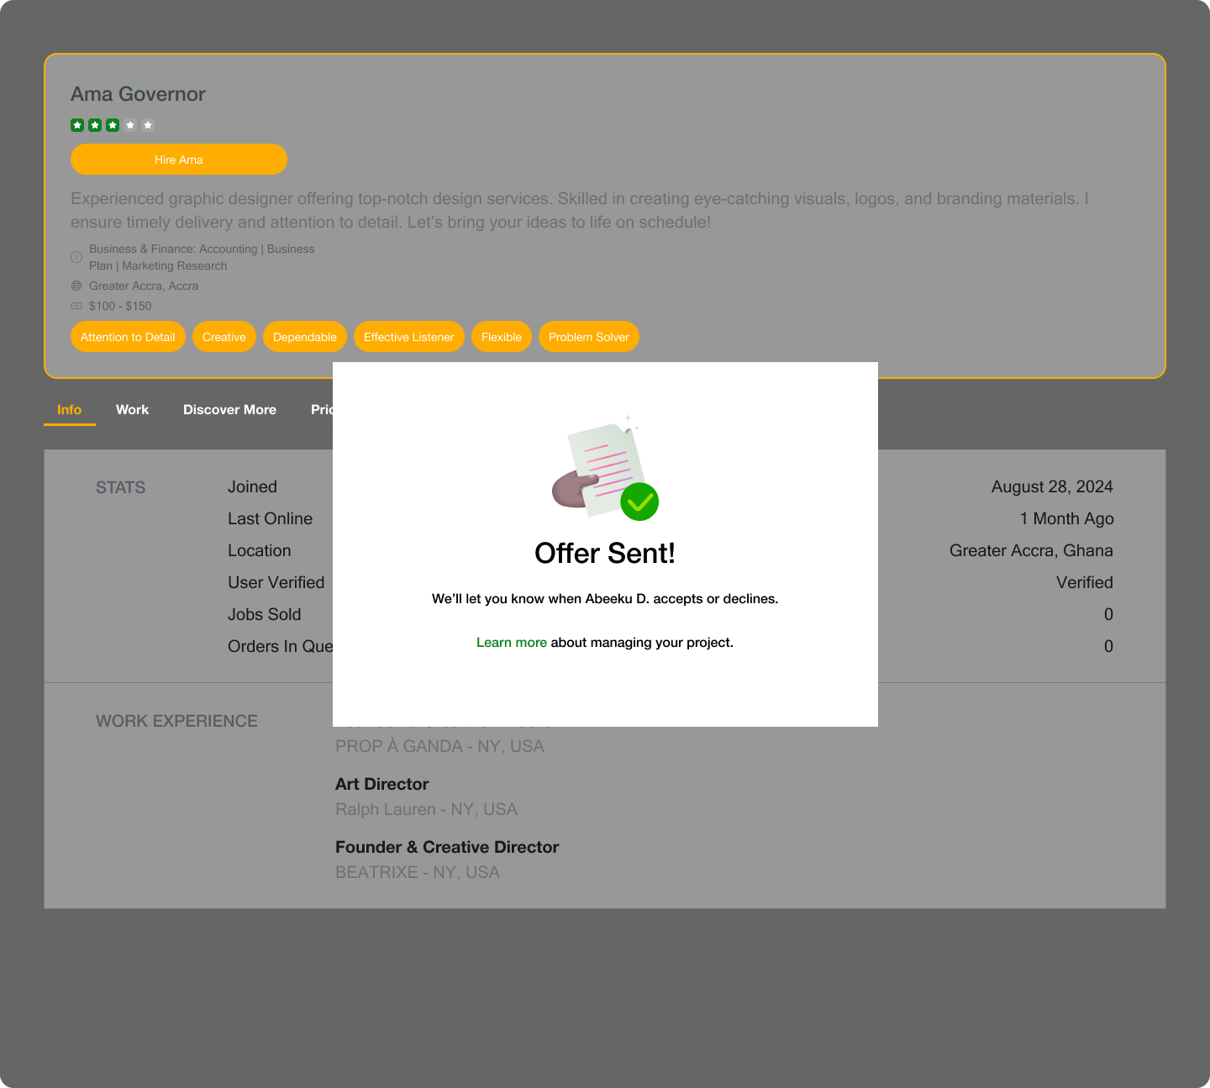The width and height of the screenshot is (1210, 1088).
Task: Click the profile description paragraph
Action: (580, 210)
